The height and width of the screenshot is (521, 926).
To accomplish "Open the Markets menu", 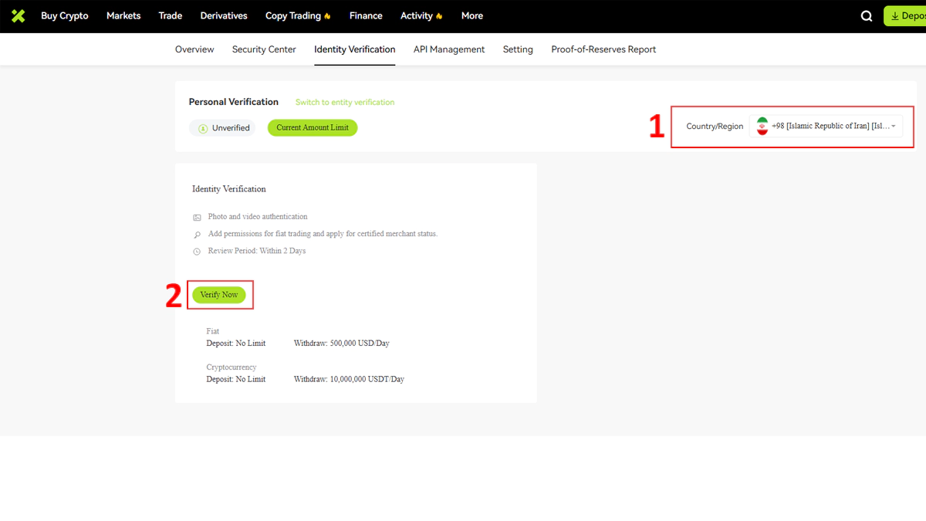I will click(123, 15).
